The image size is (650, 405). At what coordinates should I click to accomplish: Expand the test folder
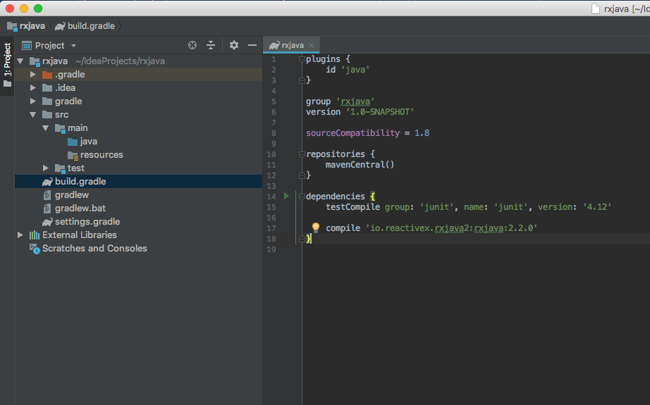click(x=46, y=168)
